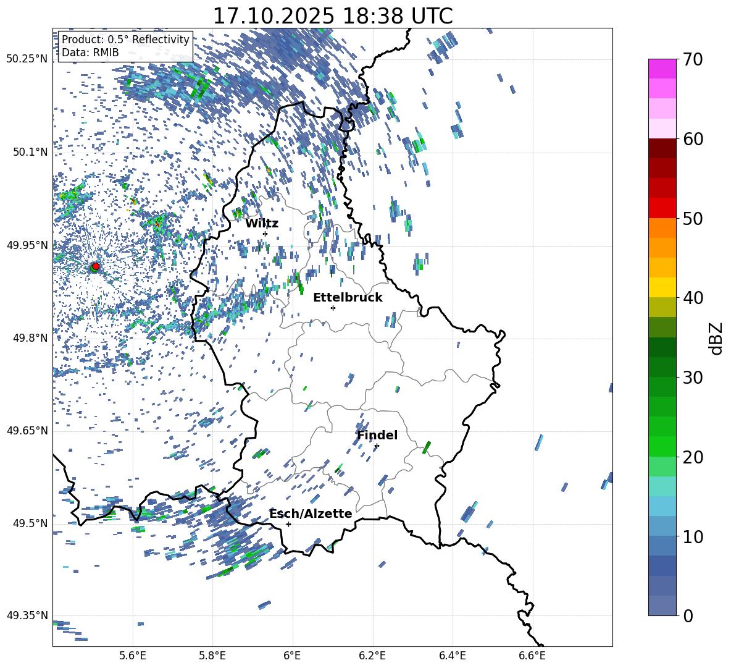Click the Ettelbruck city label
This screenshot has height=668, width=731.
click(x=348, y=298)
